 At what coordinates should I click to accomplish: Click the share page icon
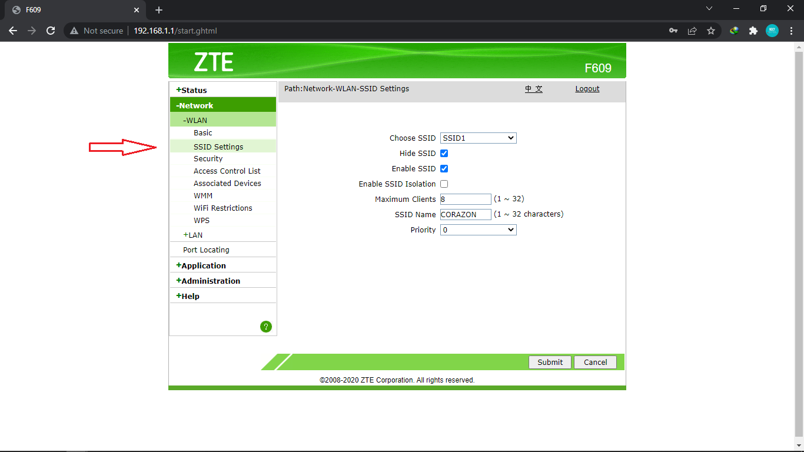pos(692,31)
